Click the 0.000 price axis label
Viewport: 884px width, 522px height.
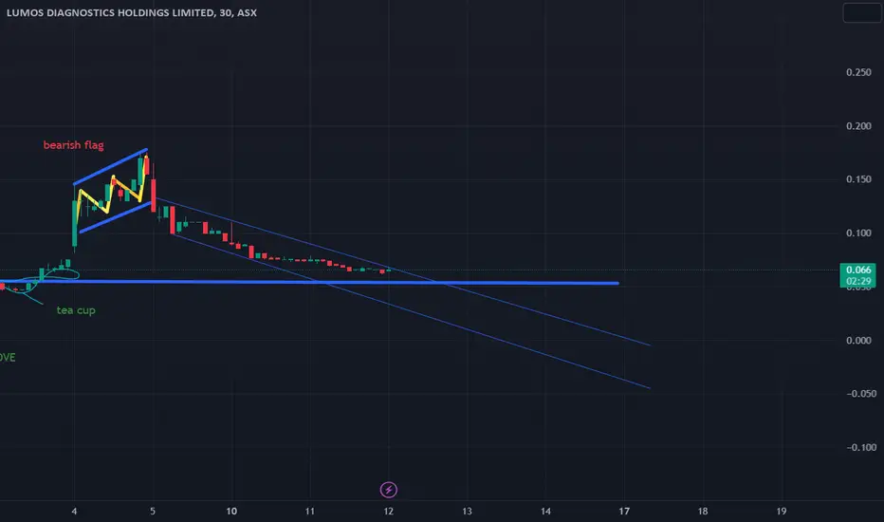coord(858,341)
